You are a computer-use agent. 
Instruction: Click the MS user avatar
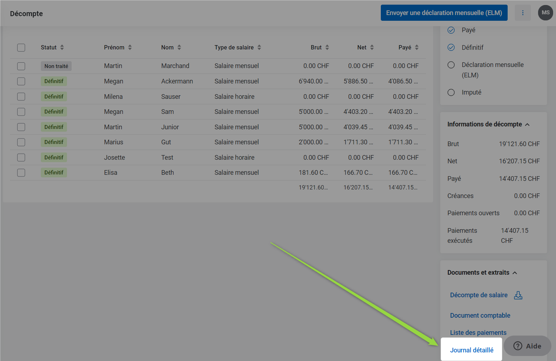[x=545, y=13]
